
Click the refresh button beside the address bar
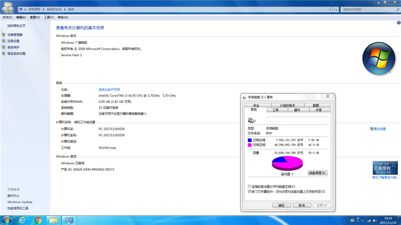(x=335, y=9)
